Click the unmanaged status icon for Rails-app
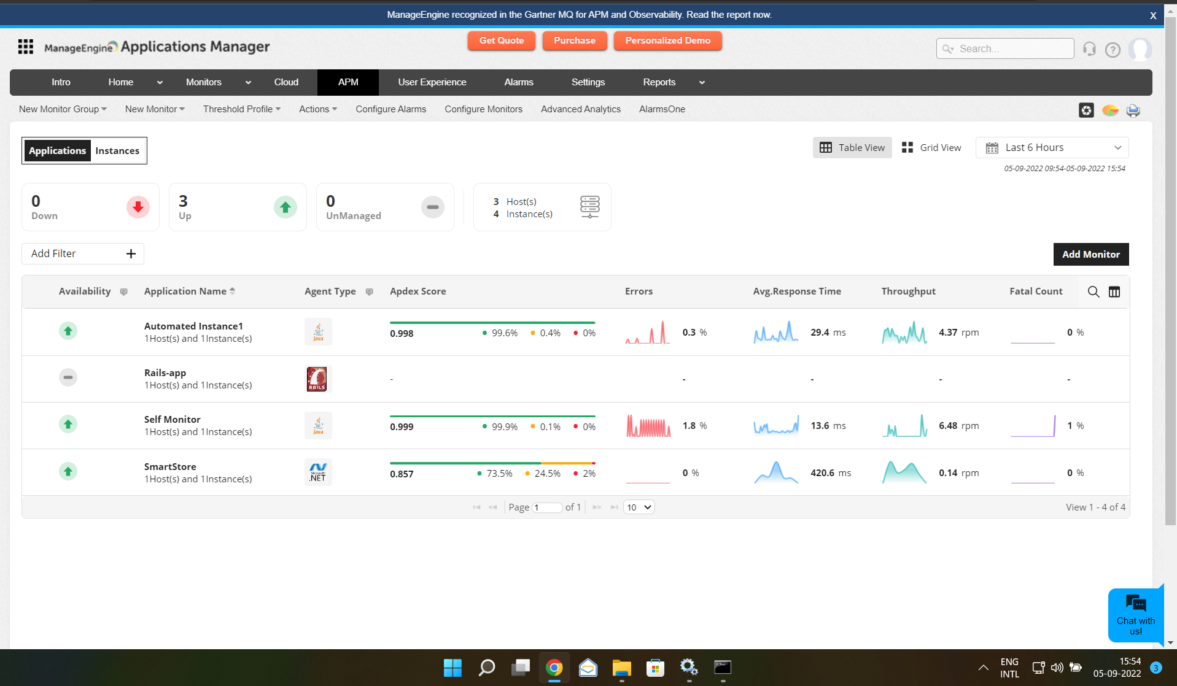Image resolution: width=1177 pixels, height=686 pixels. 68,377
